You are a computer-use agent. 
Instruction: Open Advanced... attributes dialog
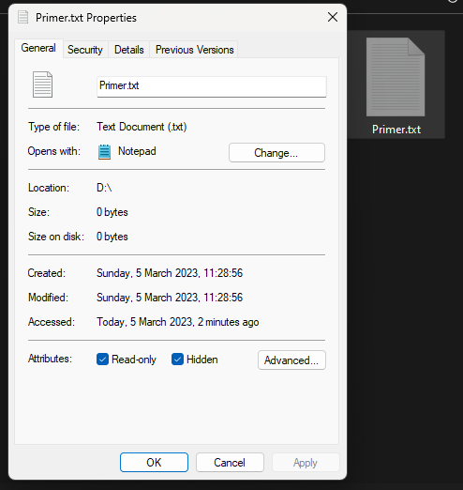click(291, 360)
